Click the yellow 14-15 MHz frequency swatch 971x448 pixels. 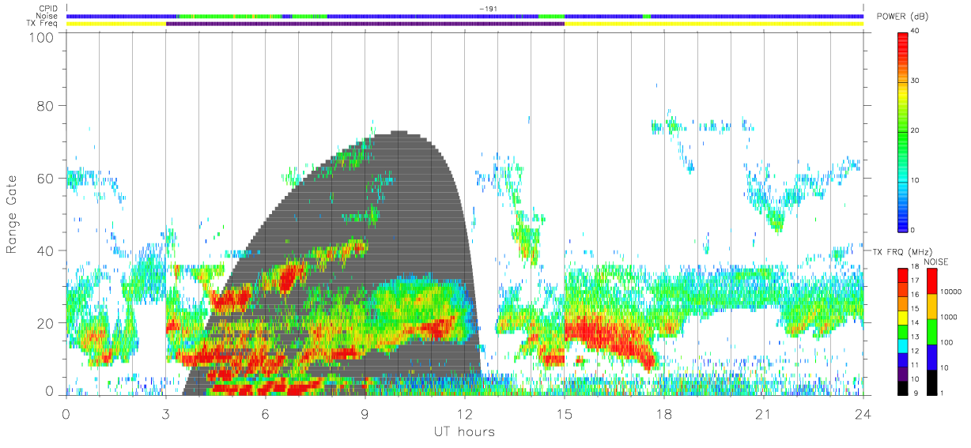(x=903, y=318)
